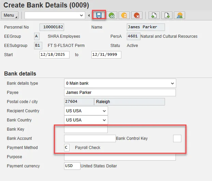Expand the command field dropdown arrow
212x181 pixels.
click(81, 15)
